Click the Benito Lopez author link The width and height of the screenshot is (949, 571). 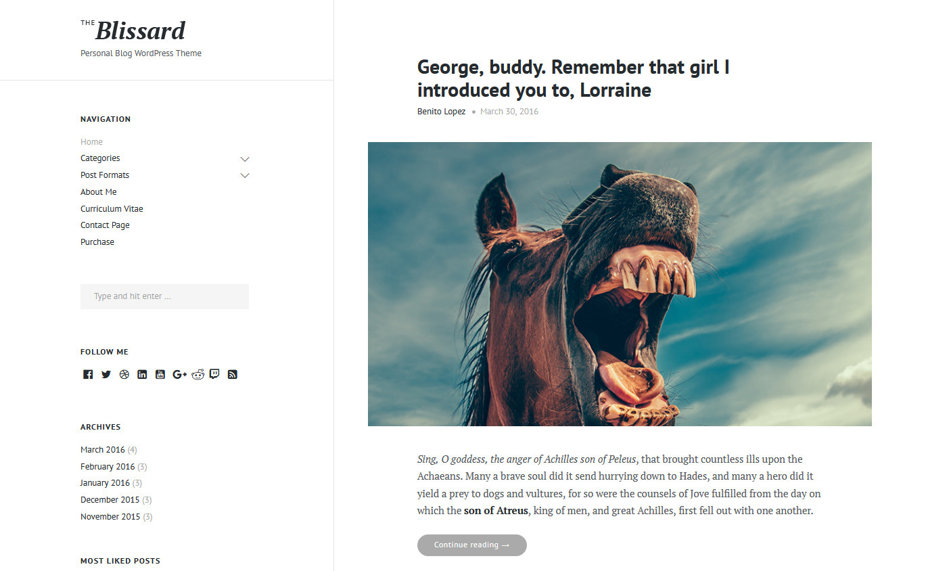441,112
